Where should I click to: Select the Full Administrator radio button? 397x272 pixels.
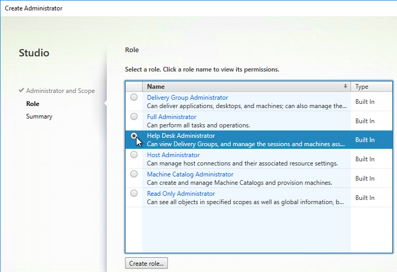tap(134, 116)
